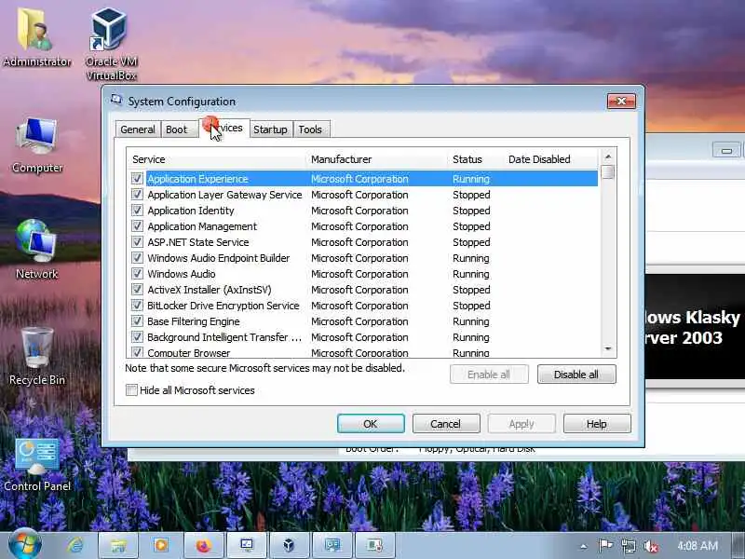The image size is (745, 559).
Task: Click the Enable all button
Action: point(489,375)
